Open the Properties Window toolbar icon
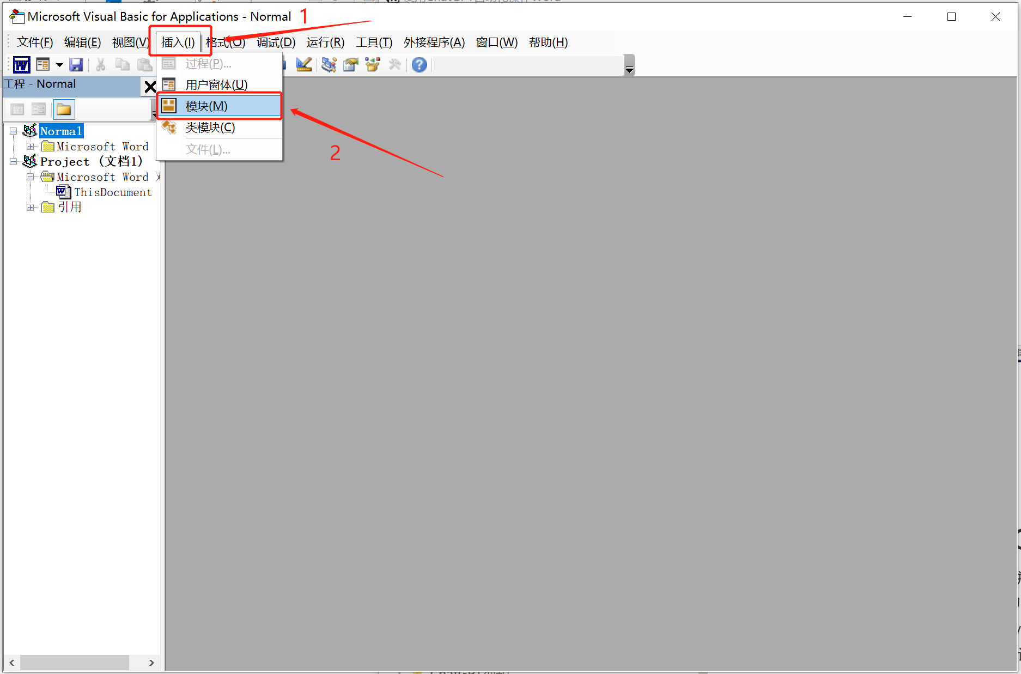Image resolution: width=1021 pixels, height=674 pixels. point(350,65)
